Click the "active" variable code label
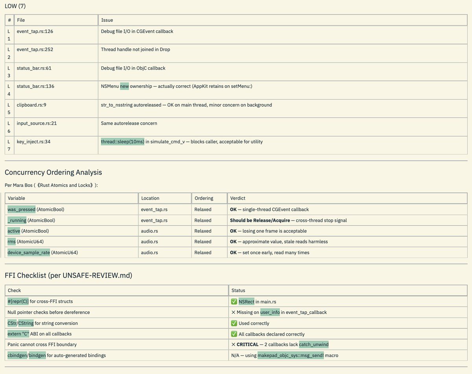Viewport: 472px width, 374px height. coord(14,231)
